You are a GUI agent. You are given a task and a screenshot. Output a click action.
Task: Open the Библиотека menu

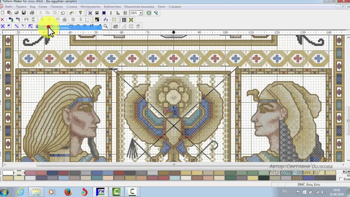click(112, 7)
